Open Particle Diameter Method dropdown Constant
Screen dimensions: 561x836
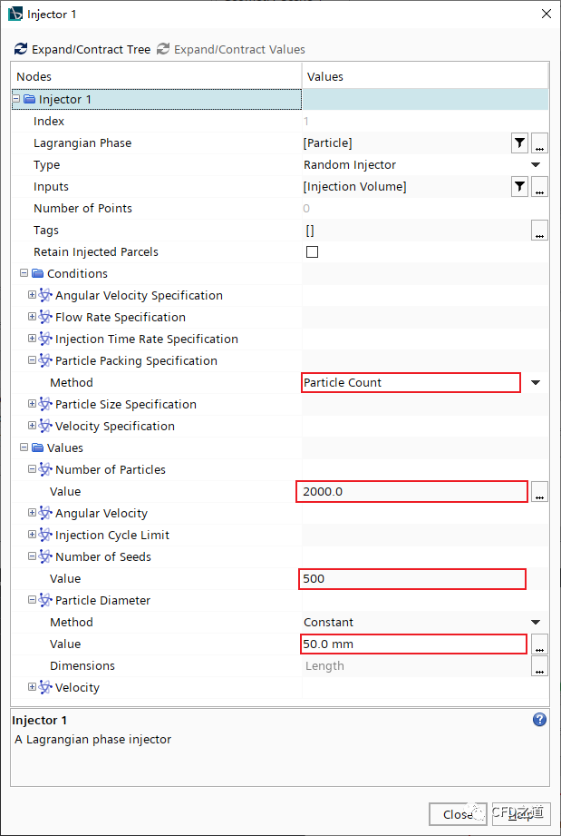[x=536, y=622]
